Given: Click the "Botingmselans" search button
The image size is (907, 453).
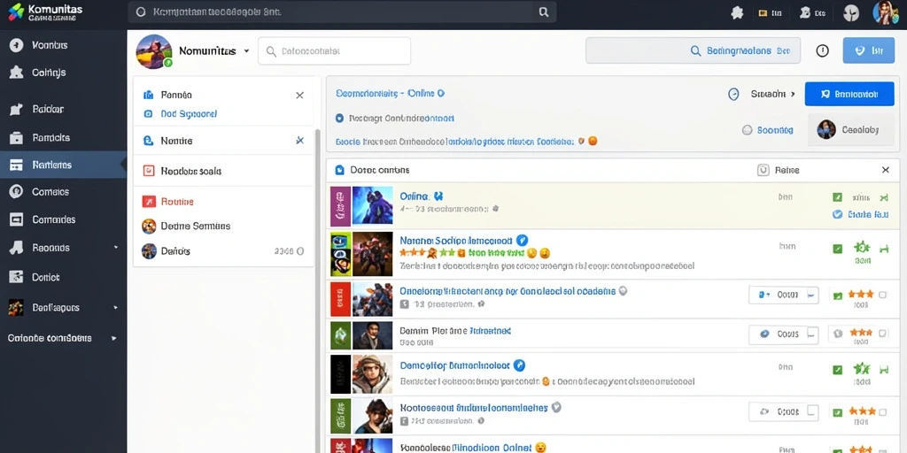Looking at the screenshot, I should [693, 50].
